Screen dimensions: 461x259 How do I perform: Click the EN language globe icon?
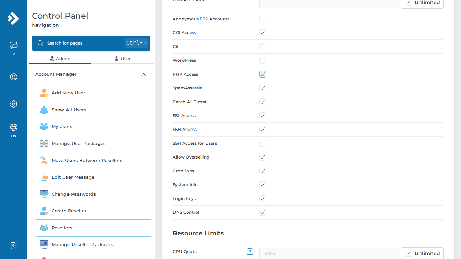click(x=13, y=127)
